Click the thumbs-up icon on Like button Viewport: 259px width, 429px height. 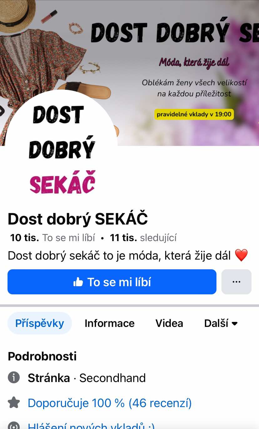point(78,282)
